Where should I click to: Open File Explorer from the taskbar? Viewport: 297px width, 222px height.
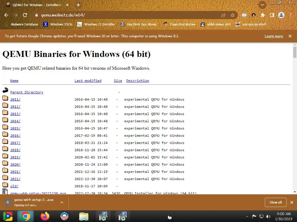(84, 216)
